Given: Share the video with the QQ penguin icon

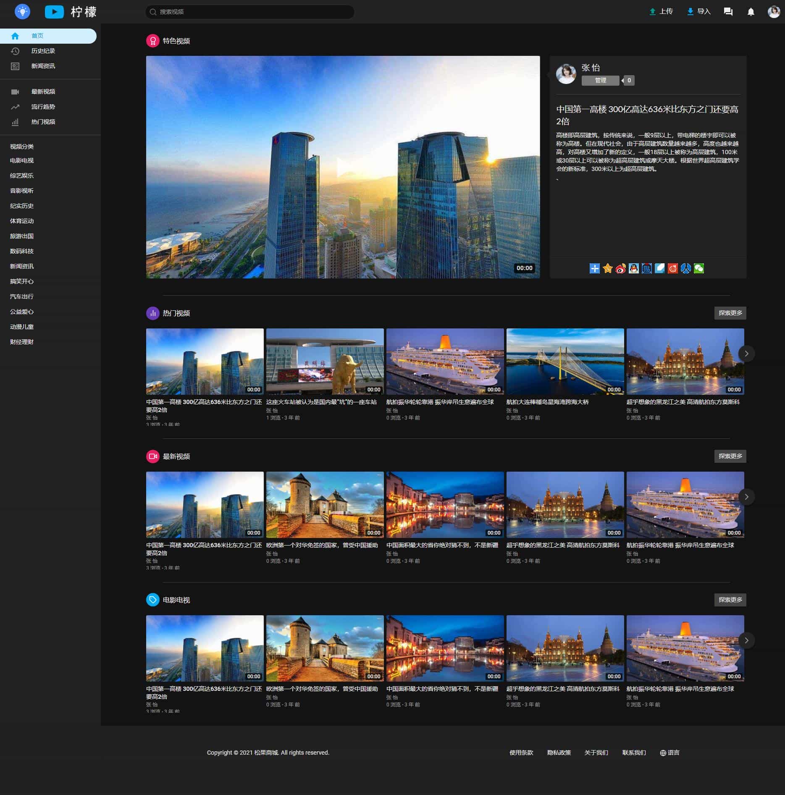Looking at the screenshot, I should 633,268.
